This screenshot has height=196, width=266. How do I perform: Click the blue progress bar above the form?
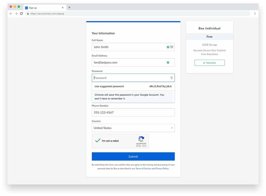click(x=133, y=22)
